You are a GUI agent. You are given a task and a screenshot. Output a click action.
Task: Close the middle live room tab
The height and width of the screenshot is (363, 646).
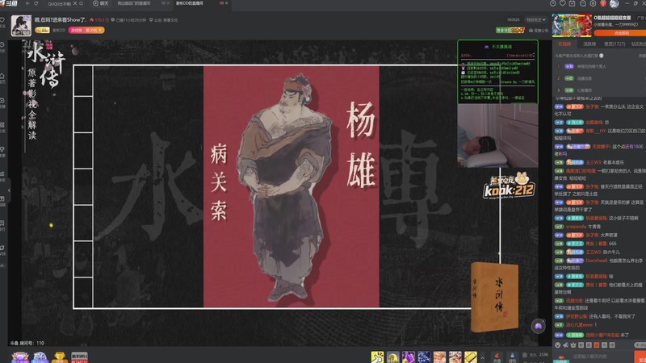(x=168, y=3)
